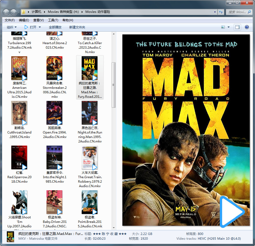Click the vertical scrollbar of file list
255x246 pixels.
coord(114,85)
